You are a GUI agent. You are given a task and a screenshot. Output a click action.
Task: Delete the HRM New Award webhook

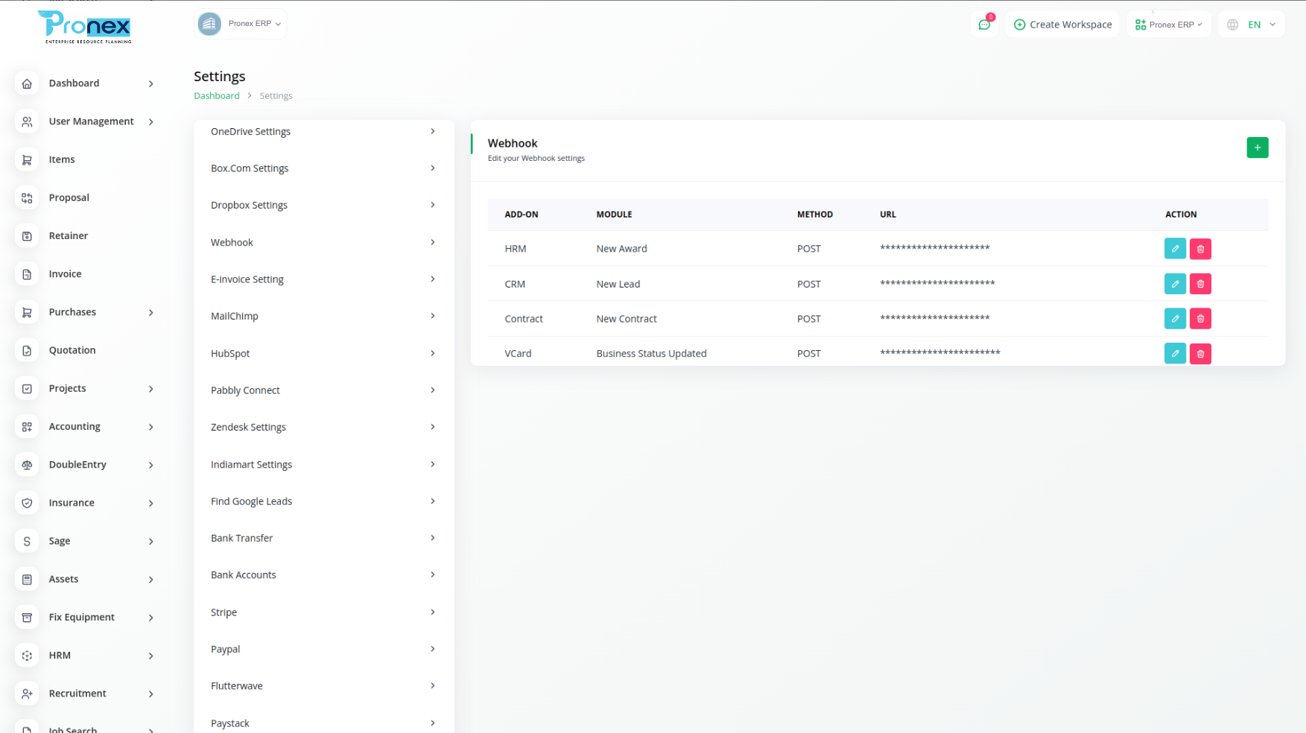click(x=1200, y=249)
